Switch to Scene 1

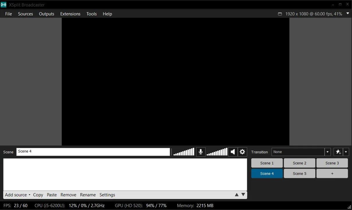click(267, 163)
